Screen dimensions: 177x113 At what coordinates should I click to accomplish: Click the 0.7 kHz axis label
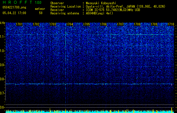click(2, 93)
